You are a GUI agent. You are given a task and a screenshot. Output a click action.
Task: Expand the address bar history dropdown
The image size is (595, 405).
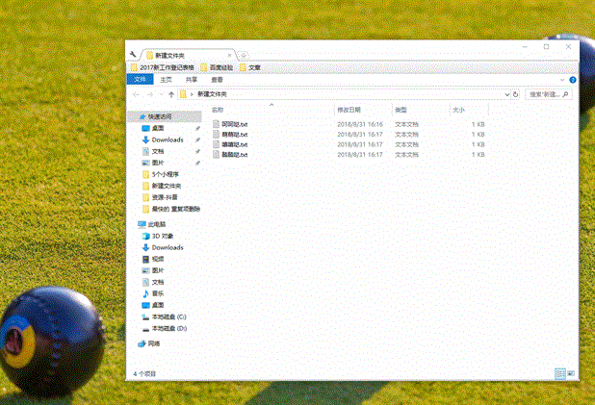point(506,94)
